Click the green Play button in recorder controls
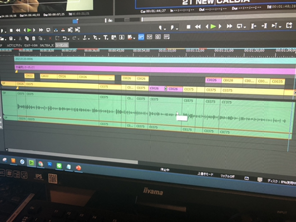The height and width of the screenshot is (222, 296). 213,27
